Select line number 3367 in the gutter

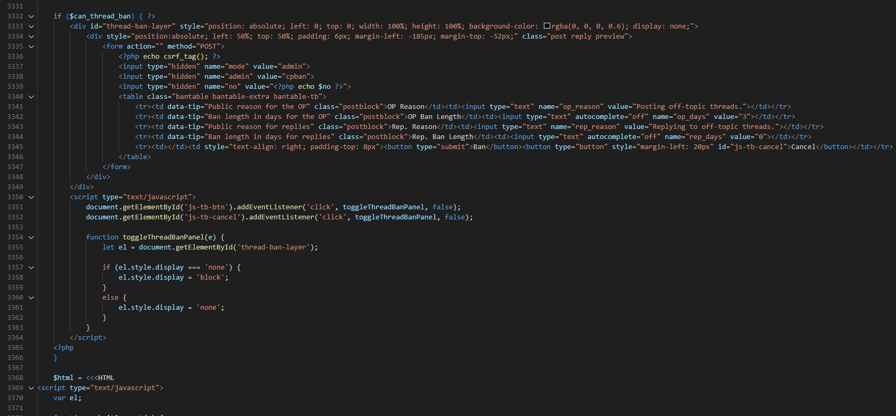[15, 368]
